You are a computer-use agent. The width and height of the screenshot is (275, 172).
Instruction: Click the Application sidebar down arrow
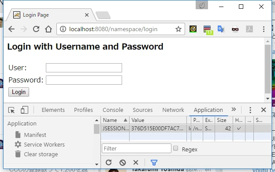[97, 164]
